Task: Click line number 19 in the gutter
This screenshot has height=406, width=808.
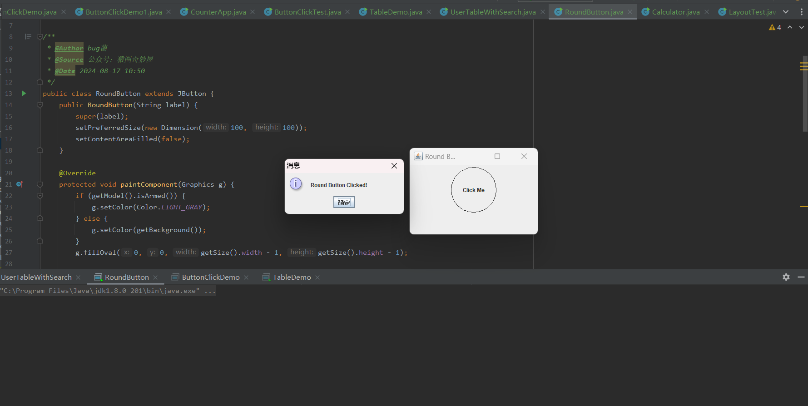Action: click(9, 162)
